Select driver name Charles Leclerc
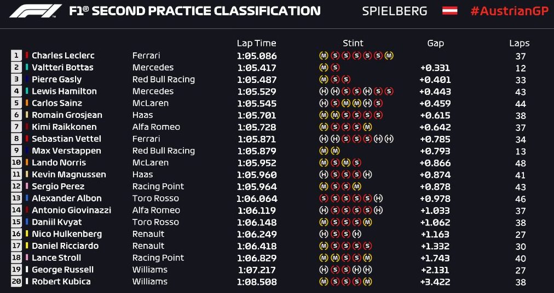 tap(64, 55)
